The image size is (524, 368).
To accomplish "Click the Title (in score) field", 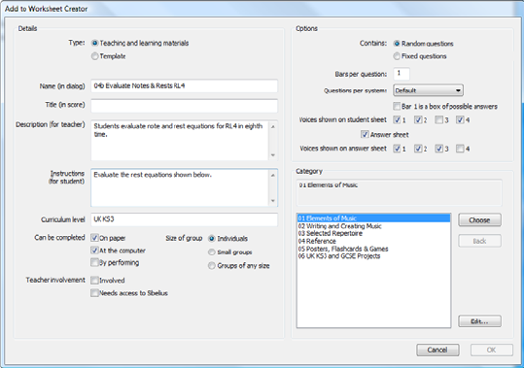I will tap(184, 106).
